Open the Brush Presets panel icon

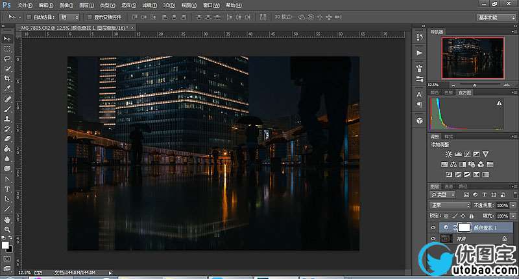419,79
